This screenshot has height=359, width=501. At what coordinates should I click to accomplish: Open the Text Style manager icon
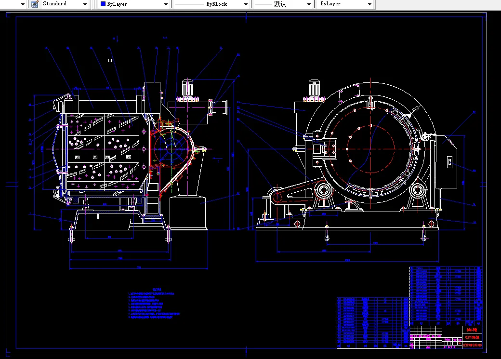coord(35,4)
